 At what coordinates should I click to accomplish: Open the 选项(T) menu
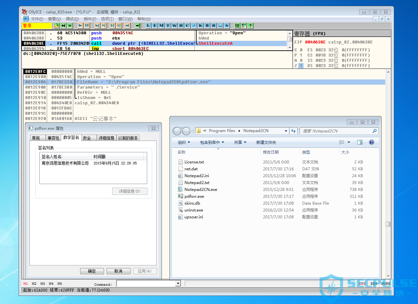107,19
